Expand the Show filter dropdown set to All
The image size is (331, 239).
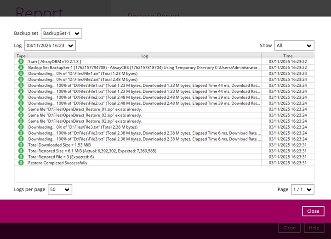click(x=294, y=46)
